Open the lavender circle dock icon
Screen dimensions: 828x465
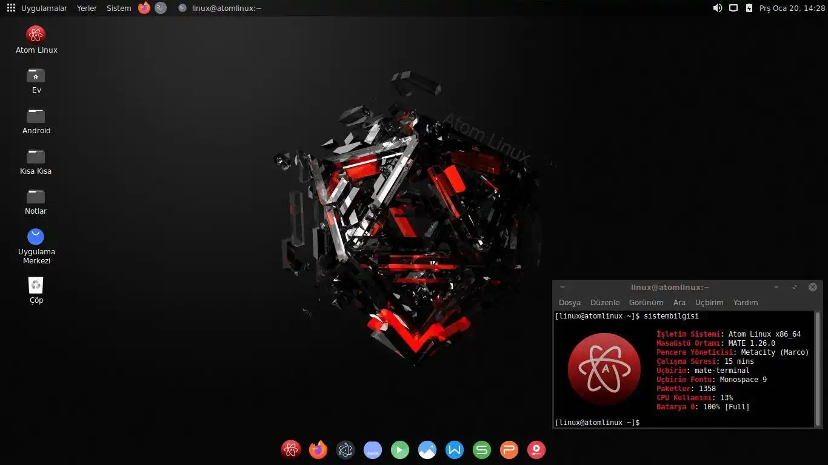pyautogui.click(x=373, y=449)
